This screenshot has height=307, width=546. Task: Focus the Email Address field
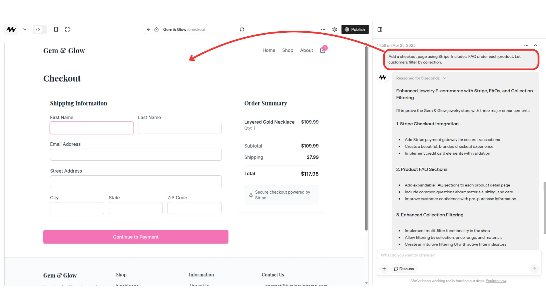coord(136,155)
